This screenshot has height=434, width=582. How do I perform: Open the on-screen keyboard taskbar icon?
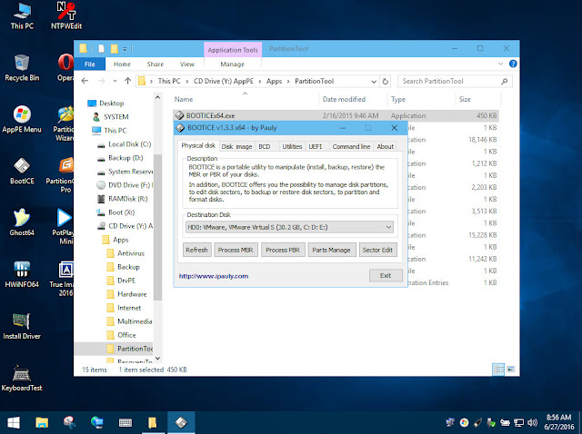(x=125, y=422)
